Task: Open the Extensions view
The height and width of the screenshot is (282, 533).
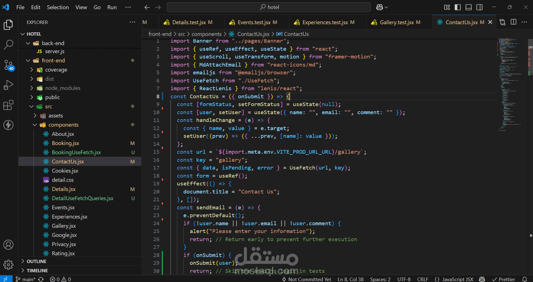Action: click(8, 105)
